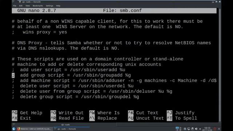Open the volume control tray icon
The height and width of the screenshot is (131, 233).
(196, 129)
